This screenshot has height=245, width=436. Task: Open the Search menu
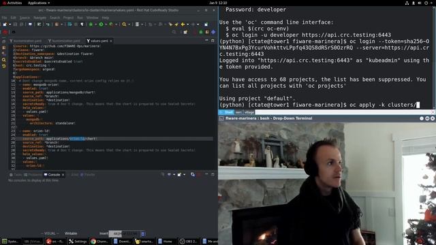[x=54, y=18]
